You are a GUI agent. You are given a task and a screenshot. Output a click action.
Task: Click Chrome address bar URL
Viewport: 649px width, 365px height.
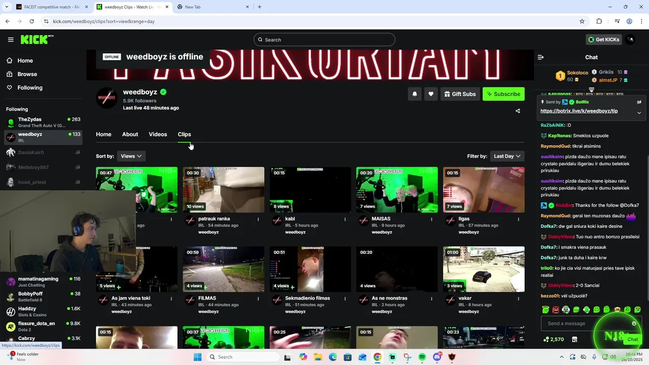[x=104, y=21]
